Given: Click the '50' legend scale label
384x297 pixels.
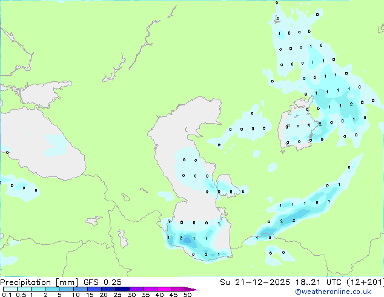Looking at the screenshot, I should [x=187, y=295].
